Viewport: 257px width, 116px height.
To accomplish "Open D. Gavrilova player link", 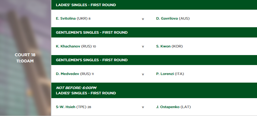I will (167, 18).
